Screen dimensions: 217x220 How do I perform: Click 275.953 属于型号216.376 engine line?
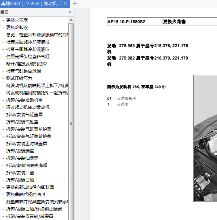[153, 46]
